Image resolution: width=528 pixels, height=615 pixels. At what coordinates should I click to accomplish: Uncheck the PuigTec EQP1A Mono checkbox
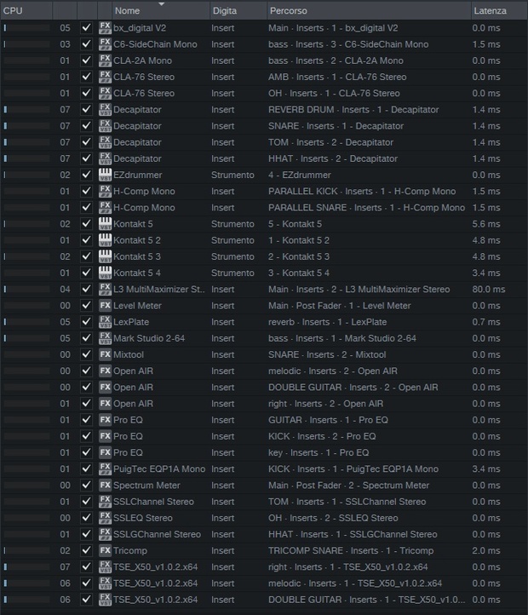[86, 469]
